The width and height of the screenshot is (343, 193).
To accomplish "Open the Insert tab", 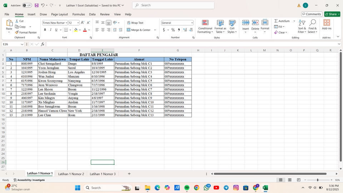I will point(31,14).
